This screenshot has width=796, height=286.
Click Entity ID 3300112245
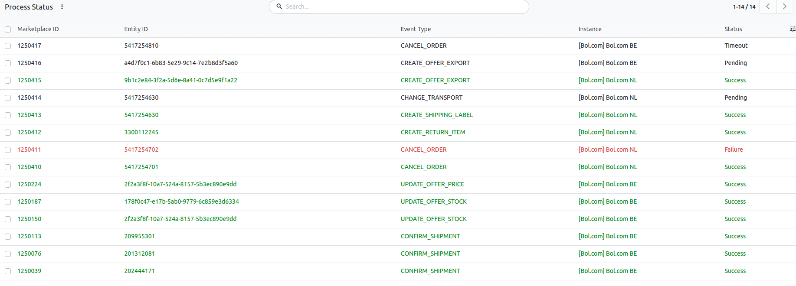141,132
